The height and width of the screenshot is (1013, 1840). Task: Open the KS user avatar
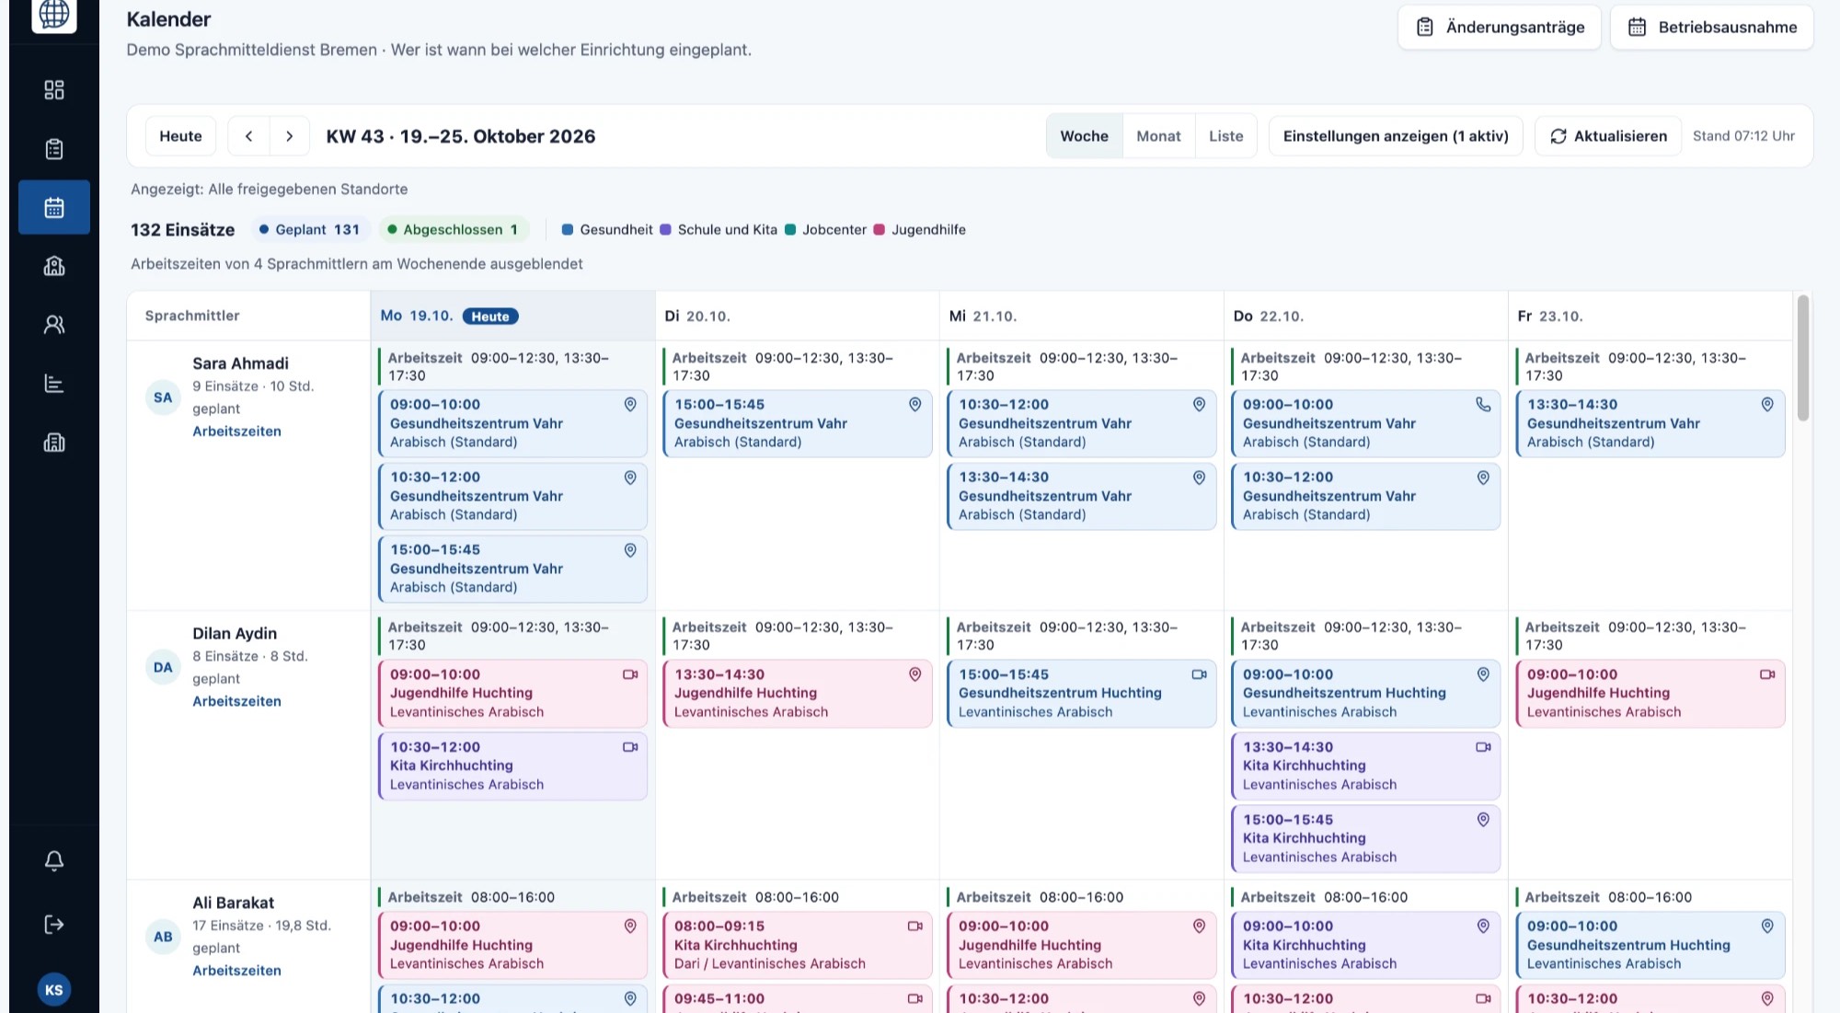point(54,990)
